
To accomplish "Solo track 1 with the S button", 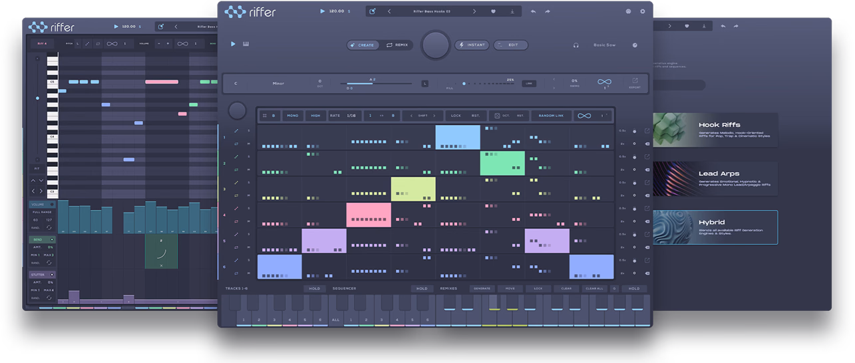I will click(x=249, y=131).
